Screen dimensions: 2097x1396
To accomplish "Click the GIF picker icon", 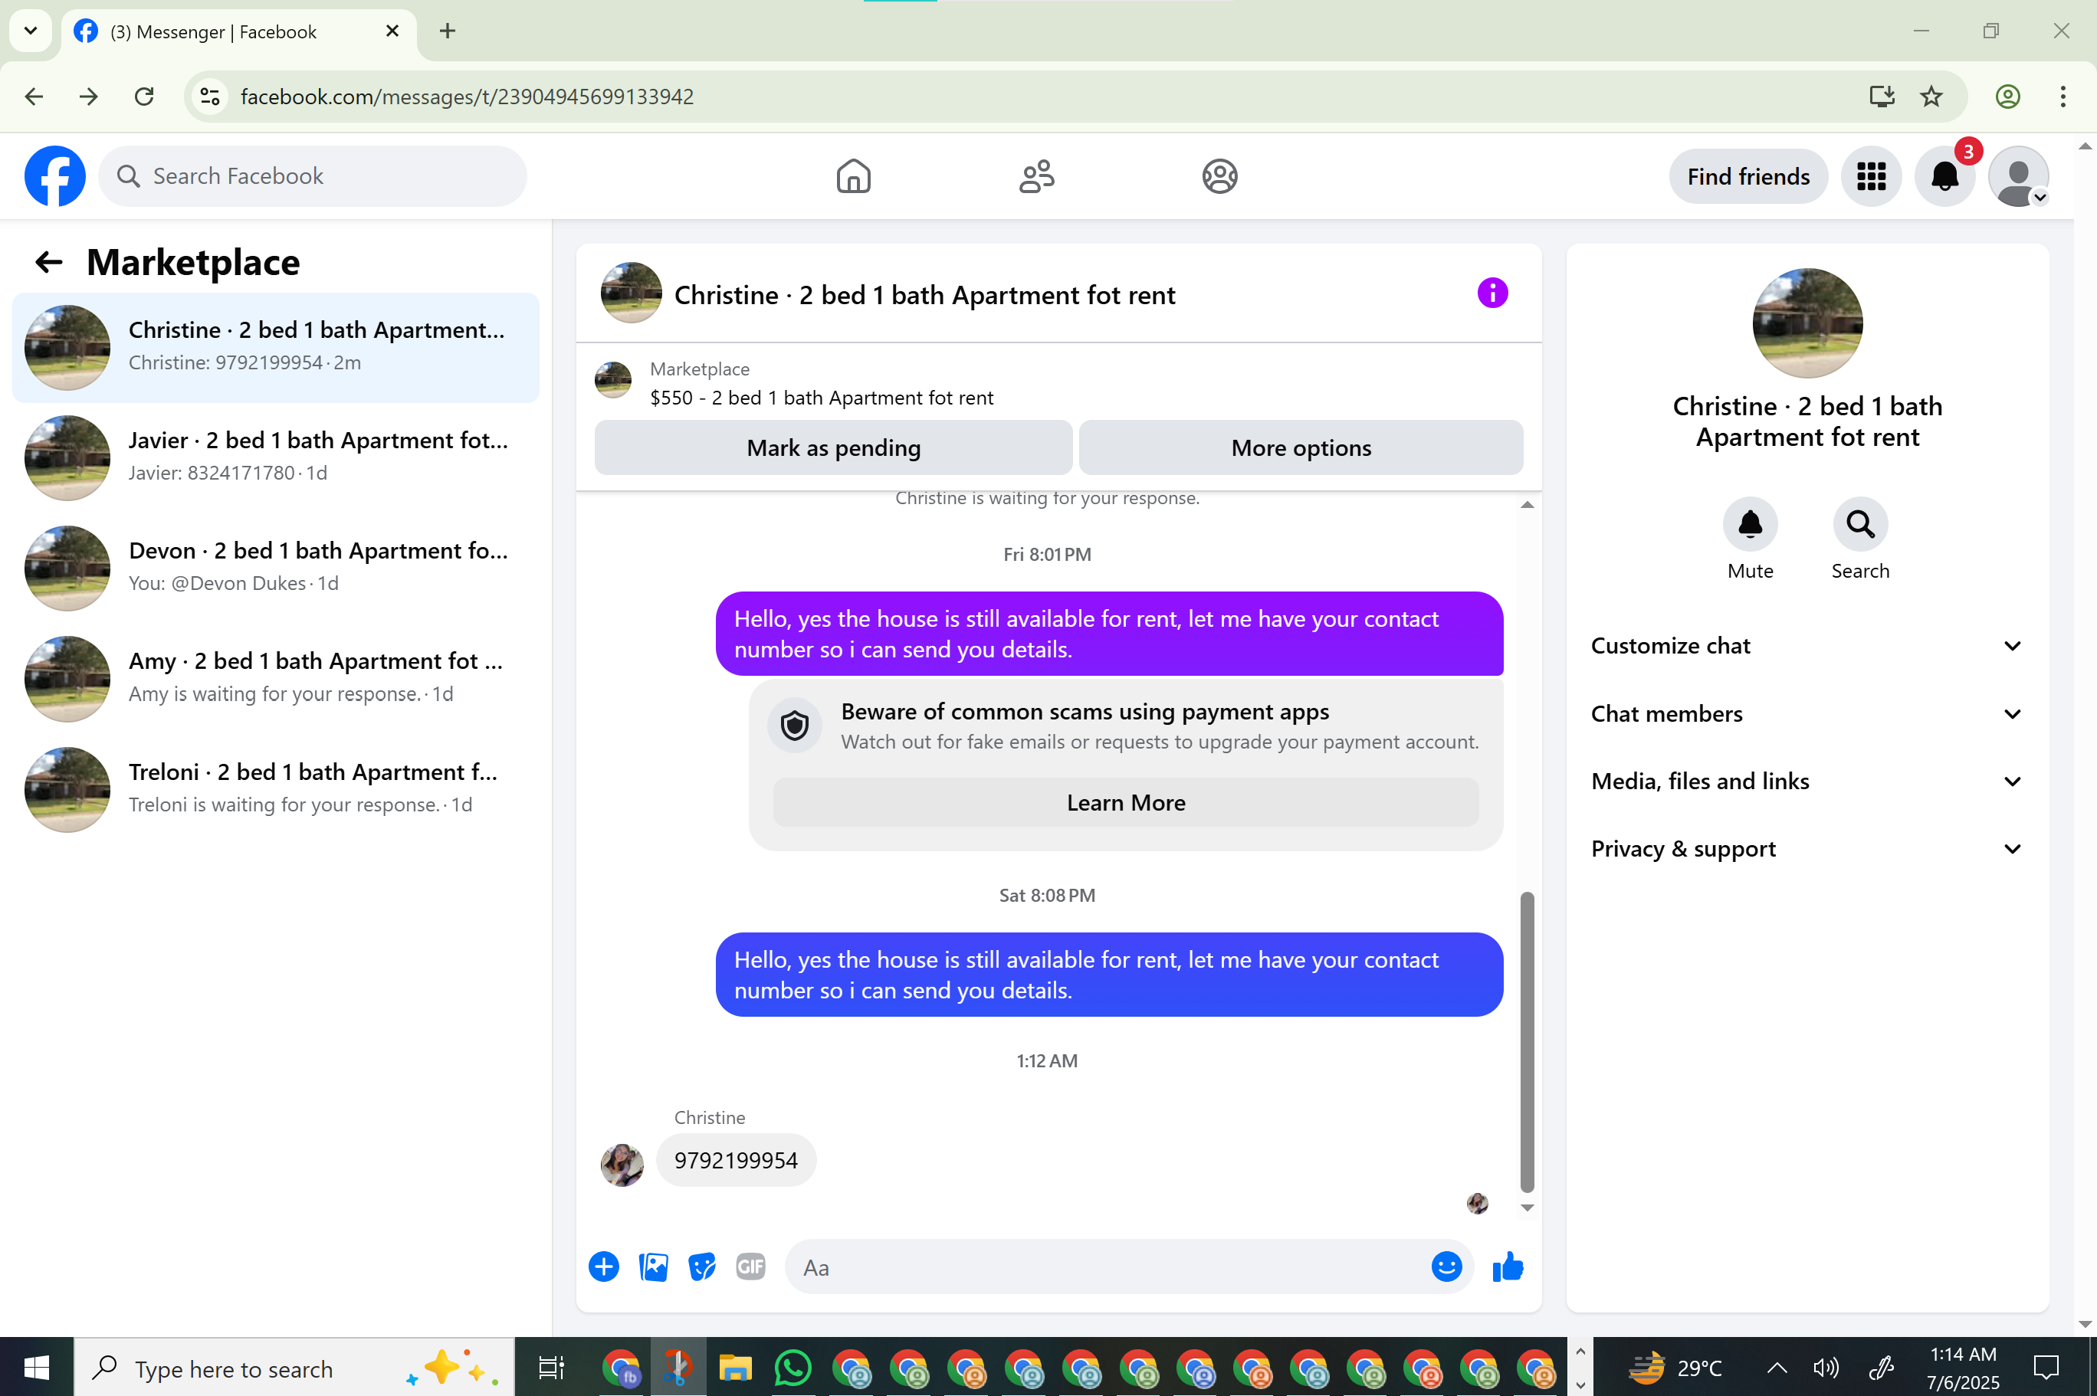I will [750, 1267].
